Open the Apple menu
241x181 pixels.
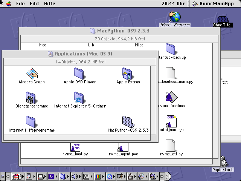click(9, 3)
